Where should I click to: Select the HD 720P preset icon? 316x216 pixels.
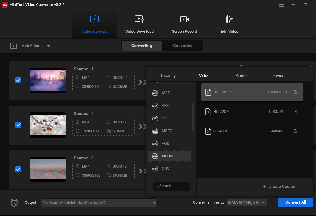pyautogui.click(x=208, y=111)
